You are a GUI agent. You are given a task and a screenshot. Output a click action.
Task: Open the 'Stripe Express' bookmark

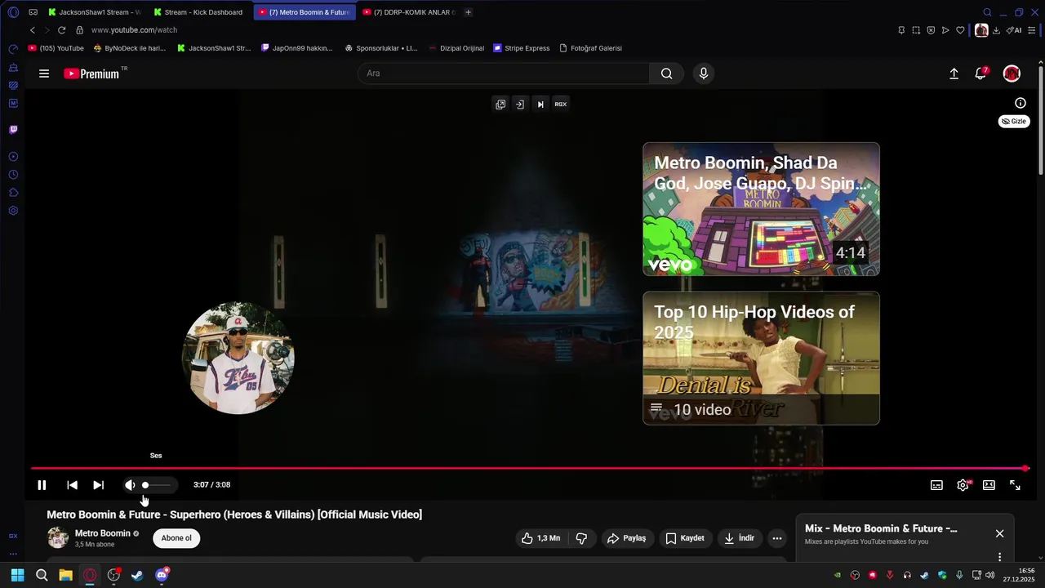(522, 48)
